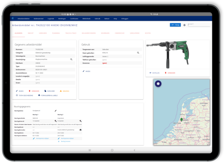224x163 pixels.
Task: Click Wijzig under Gegevens arbeidsmiddel
Action: point(20,91)
